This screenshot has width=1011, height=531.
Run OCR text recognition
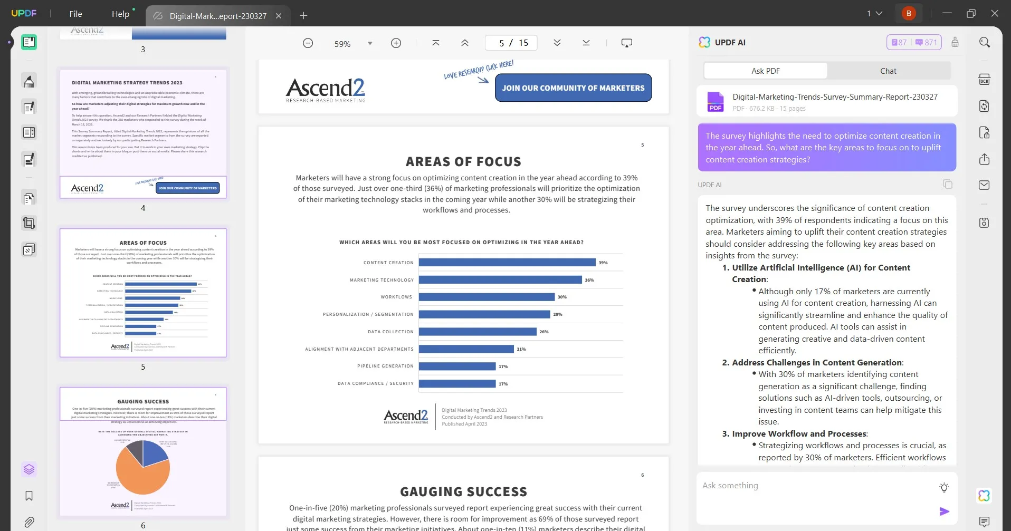pos(985,80)
